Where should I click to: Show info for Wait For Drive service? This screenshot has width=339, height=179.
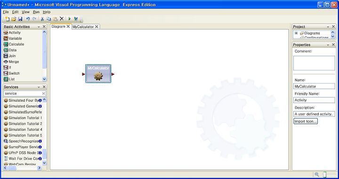tap(40, 158)
